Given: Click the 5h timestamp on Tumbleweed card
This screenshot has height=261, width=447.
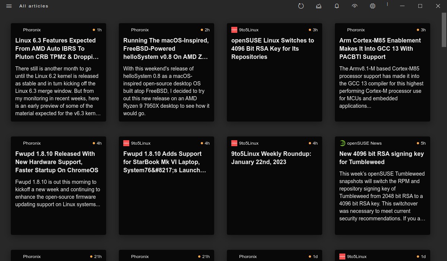Looking at the screenshot, I should [423, 143].
